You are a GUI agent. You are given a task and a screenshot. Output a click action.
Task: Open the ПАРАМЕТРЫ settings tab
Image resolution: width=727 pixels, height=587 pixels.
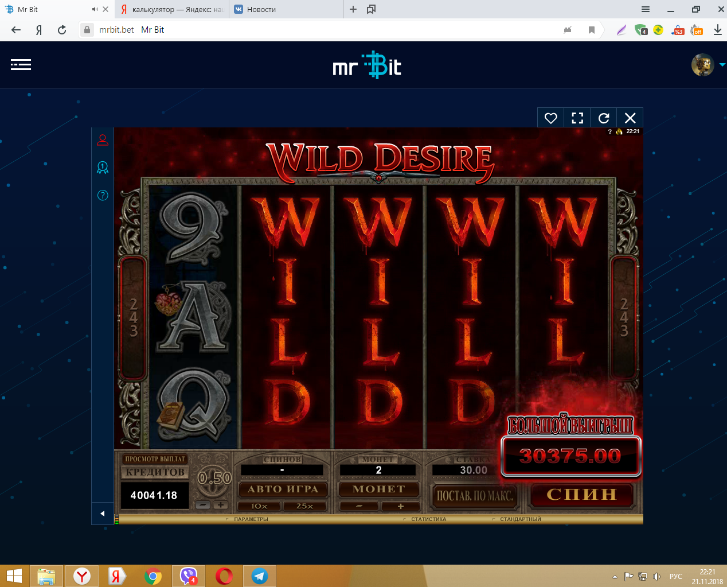click(251, 519)
